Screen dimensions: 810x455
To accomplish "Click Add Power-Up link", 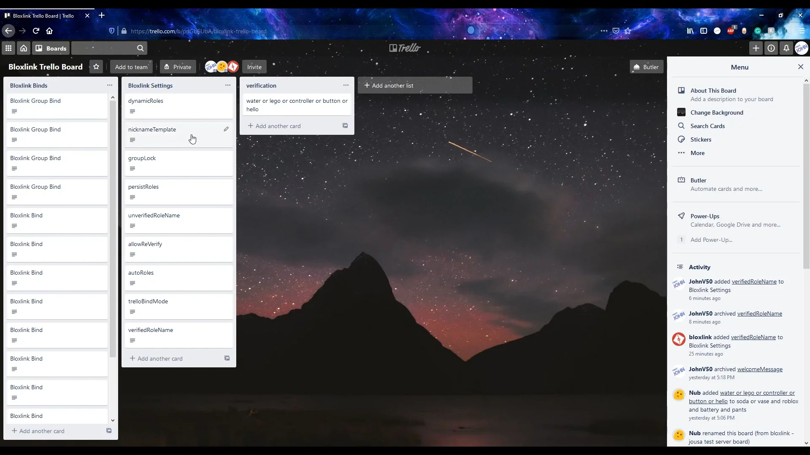I will pyautogui.click(x=711, y=240).
